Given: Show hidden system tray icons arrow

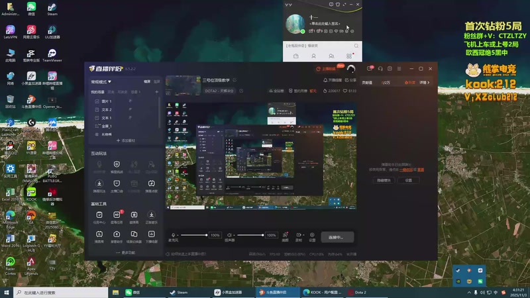Looking at the screenshot, I should point(469,293).
